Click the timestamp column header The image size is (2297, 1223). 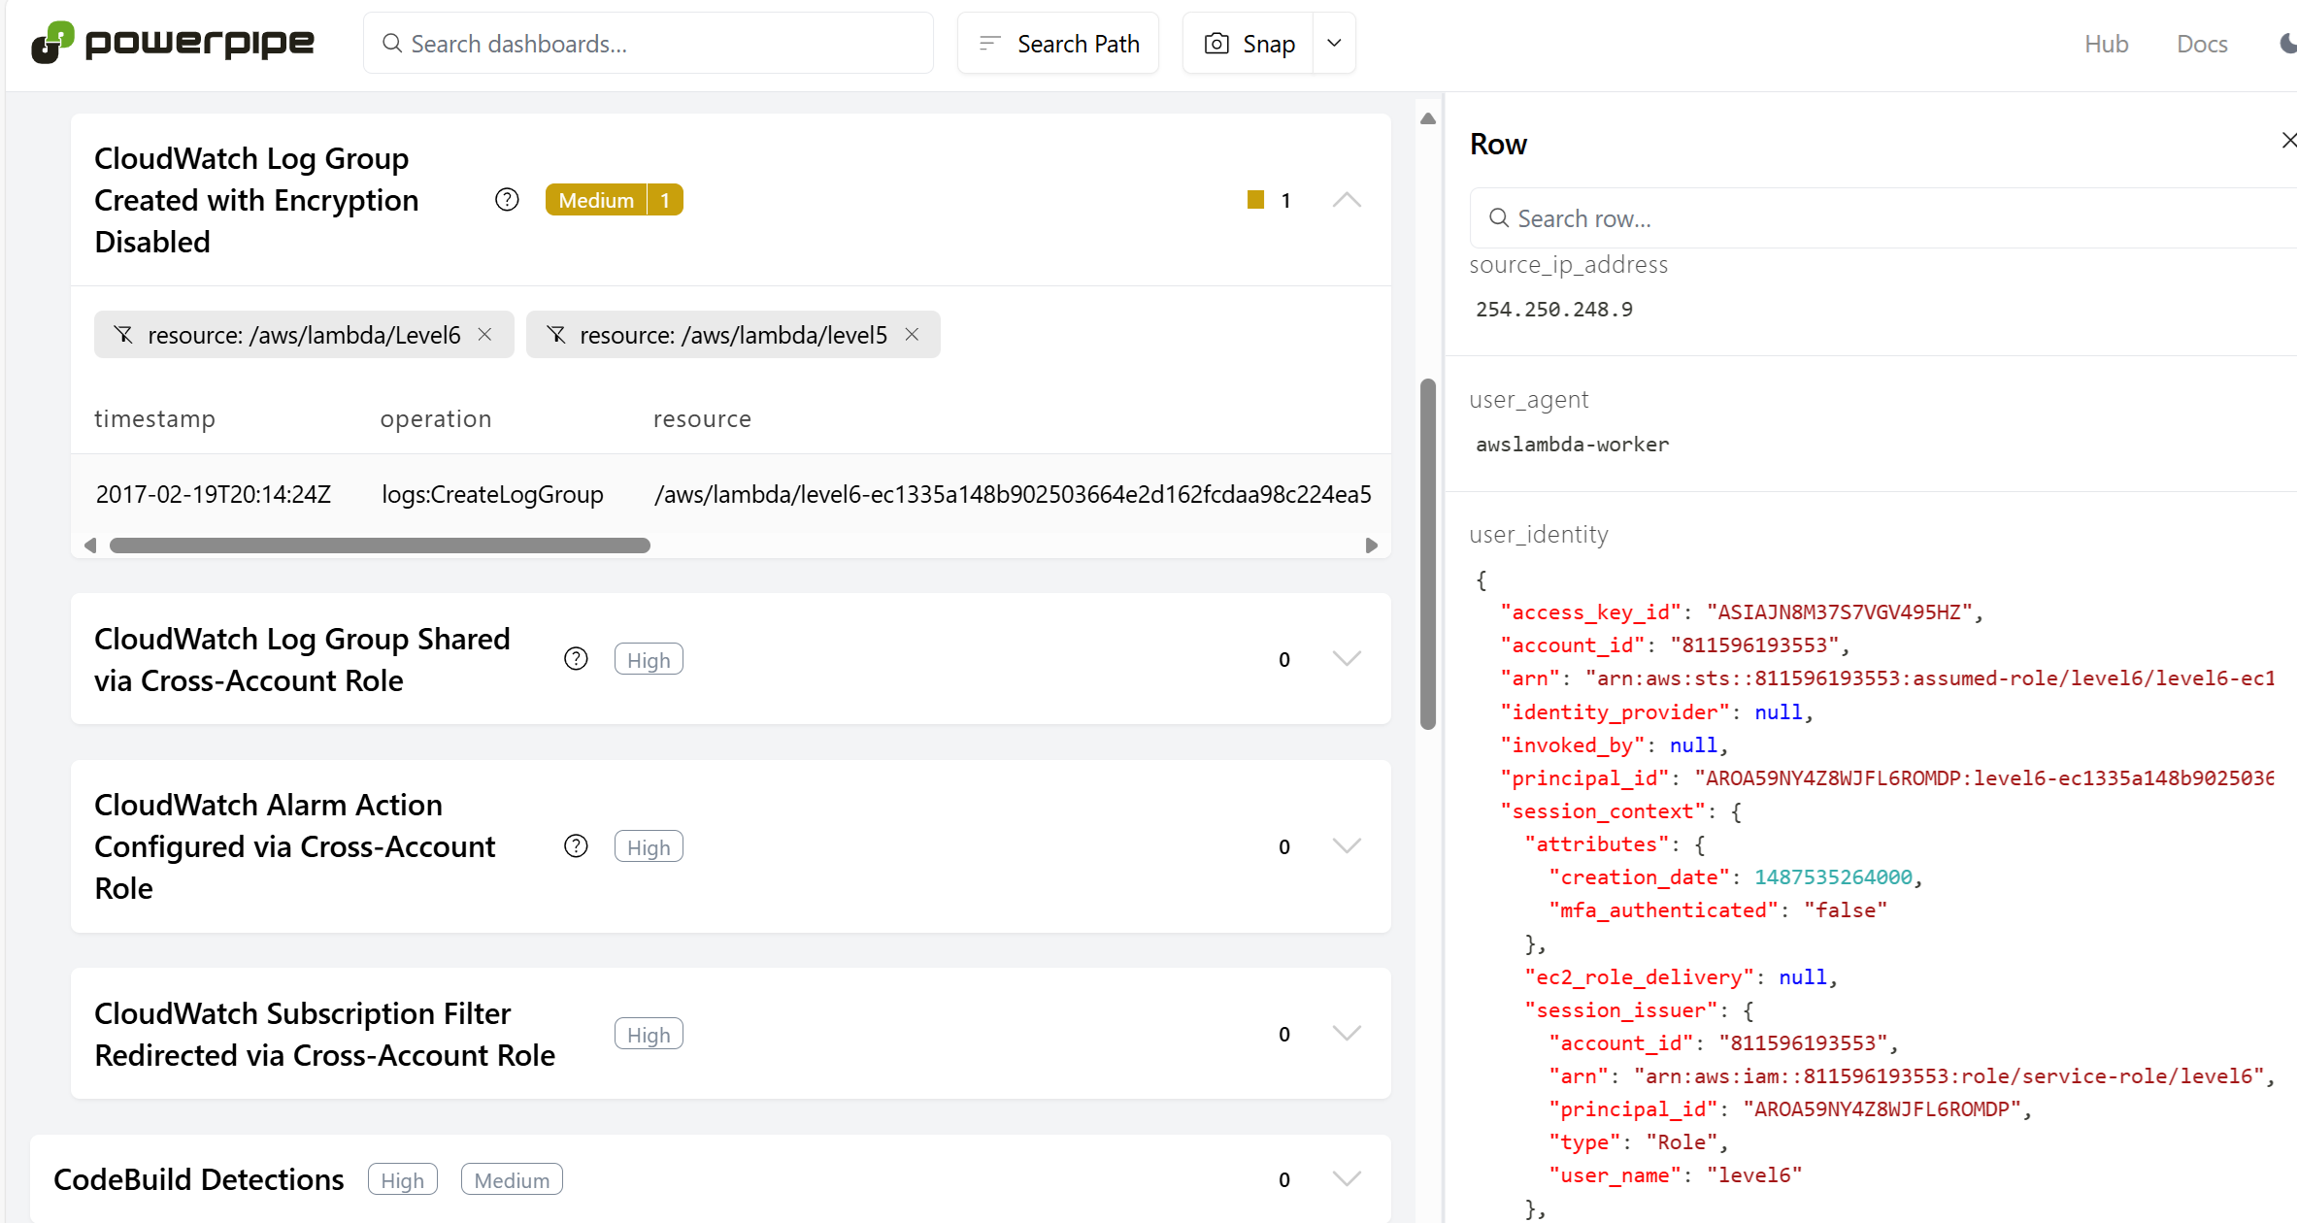[154, 418]
